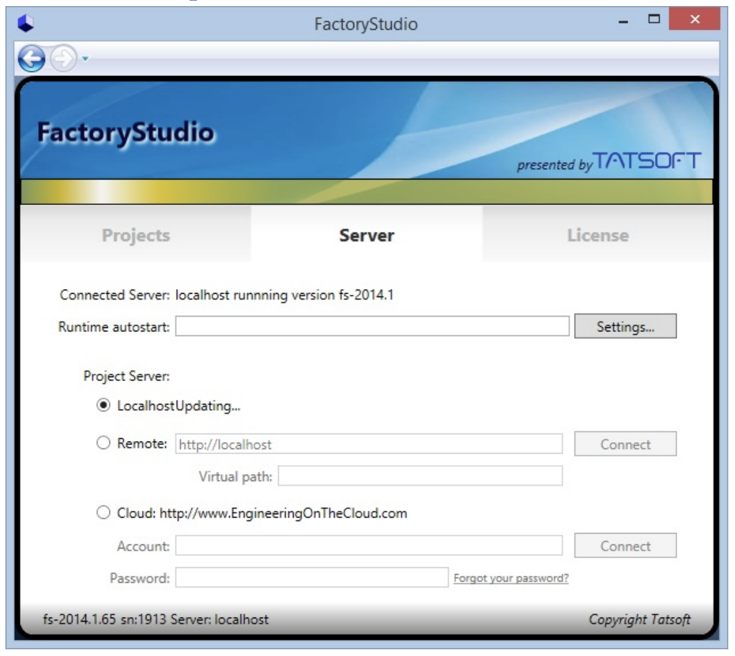Open Runtime autostart Settings

pos(625,327)
